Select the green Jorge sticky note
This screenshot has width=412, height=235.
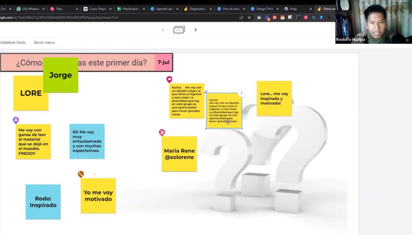click(x=60, y=75)
